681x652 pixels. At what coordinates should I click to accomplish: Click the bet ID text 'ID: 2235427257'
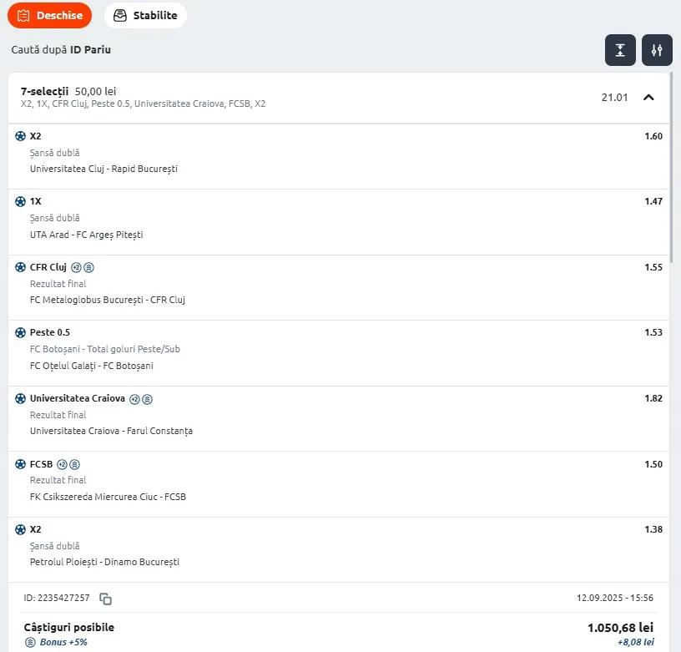coord(57,598)
